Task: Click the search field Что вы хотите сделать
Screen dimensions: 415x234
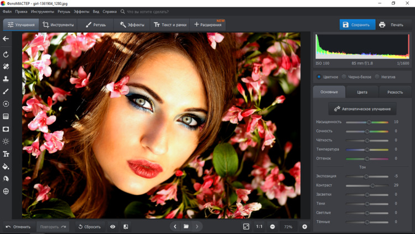Action: tap(147, 11)
